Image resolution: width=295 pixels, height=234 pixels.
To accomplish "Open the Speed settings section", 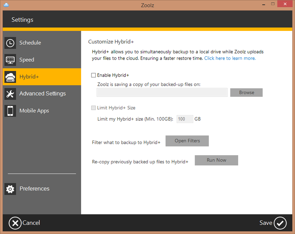I will pyautogui.click(x=42, y=60).
